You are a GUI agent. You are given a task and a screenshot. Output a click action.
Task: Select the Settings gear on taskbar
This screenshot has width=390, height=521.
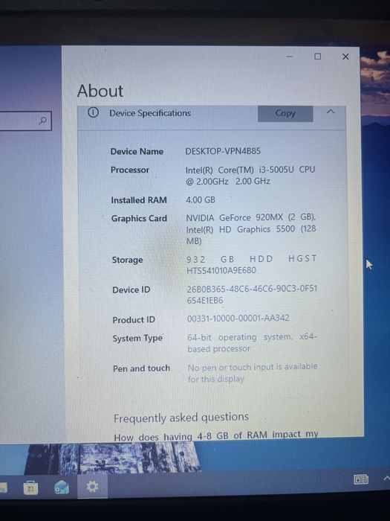click(92, 487)
